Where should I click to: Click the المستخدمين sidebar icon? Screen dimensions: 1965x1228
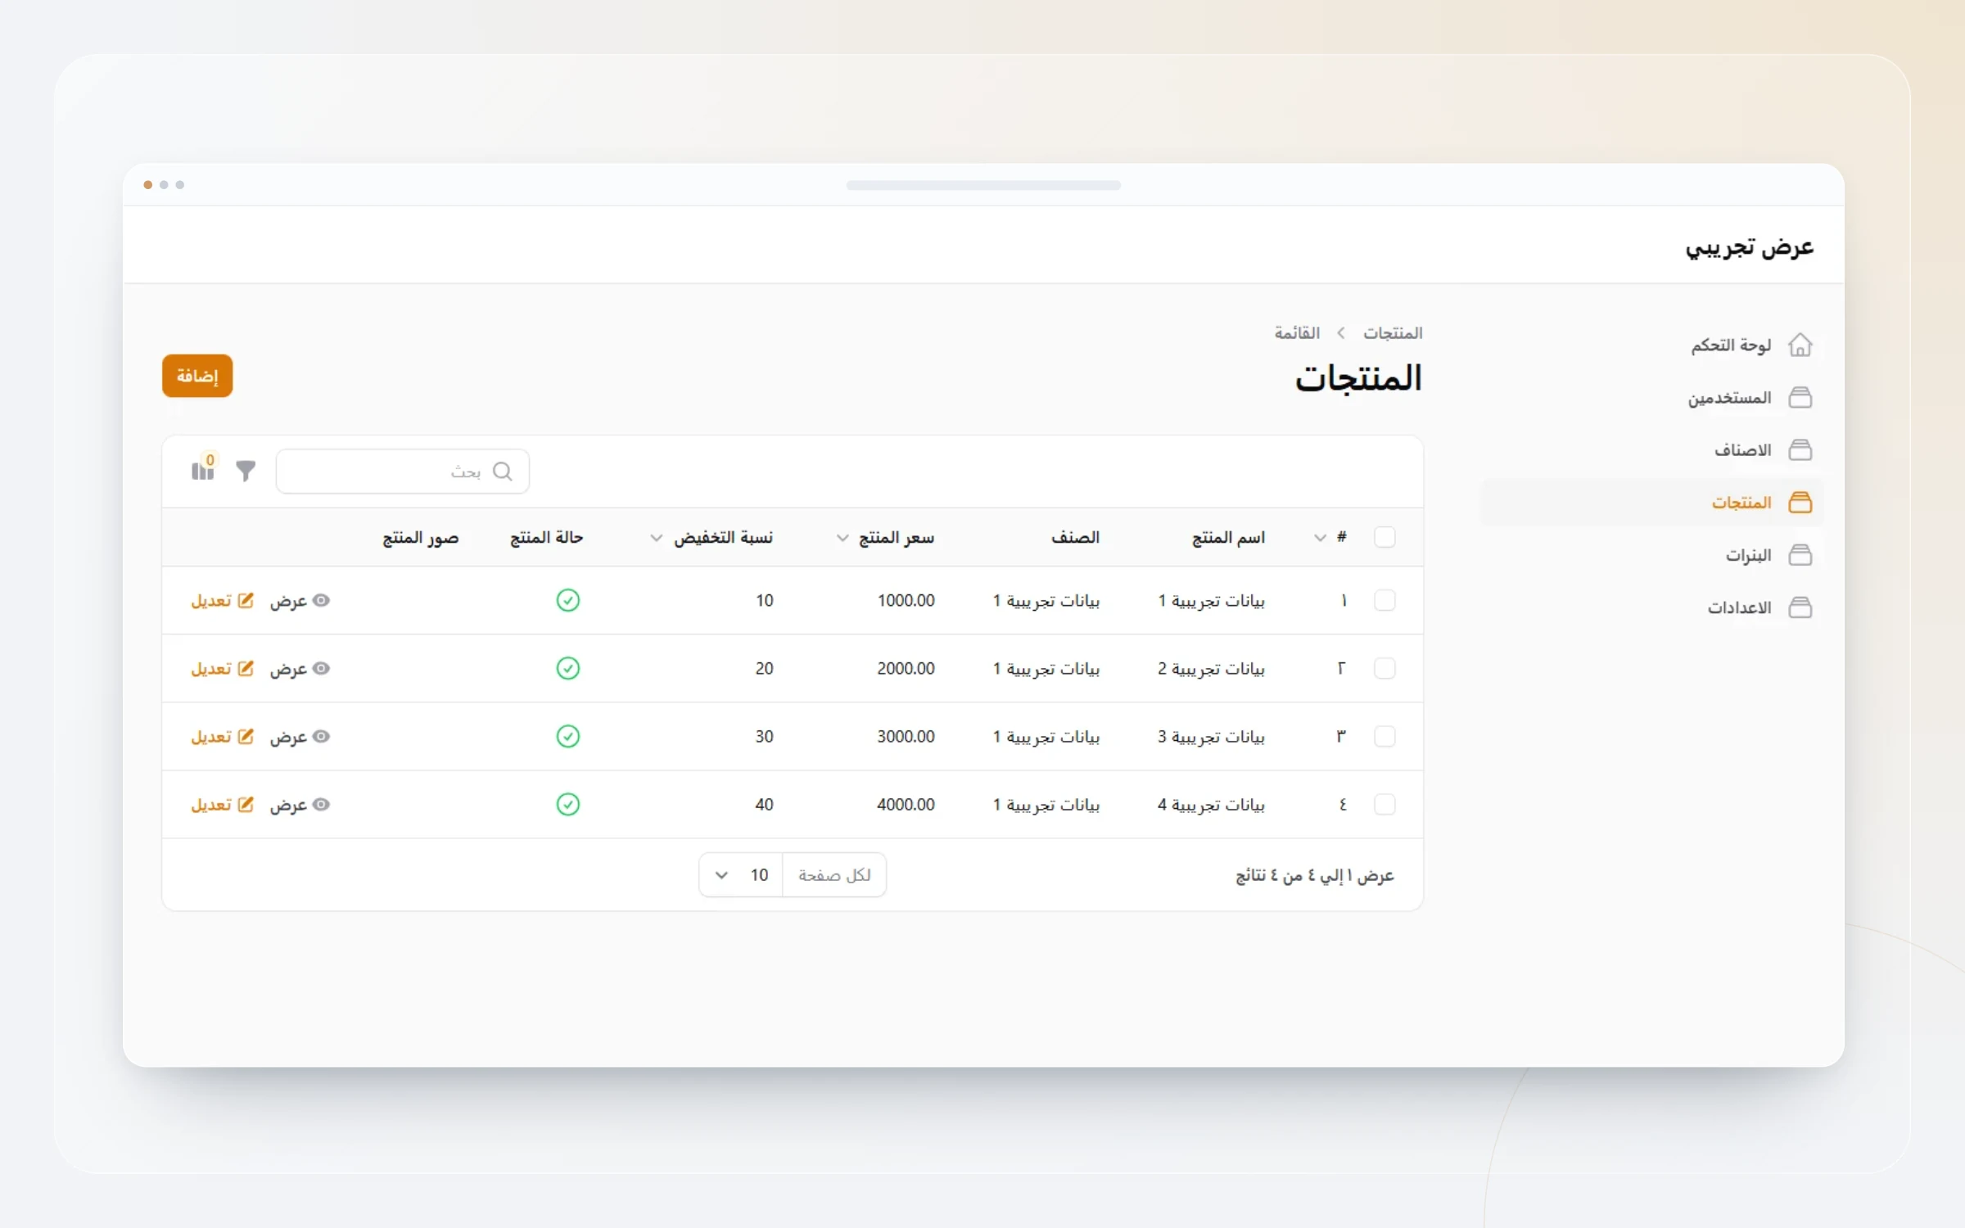[1800, 398]
